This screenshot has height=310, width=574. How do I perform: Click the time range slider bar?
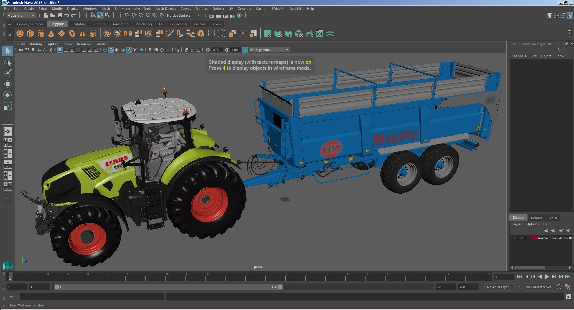click(169, 287)
